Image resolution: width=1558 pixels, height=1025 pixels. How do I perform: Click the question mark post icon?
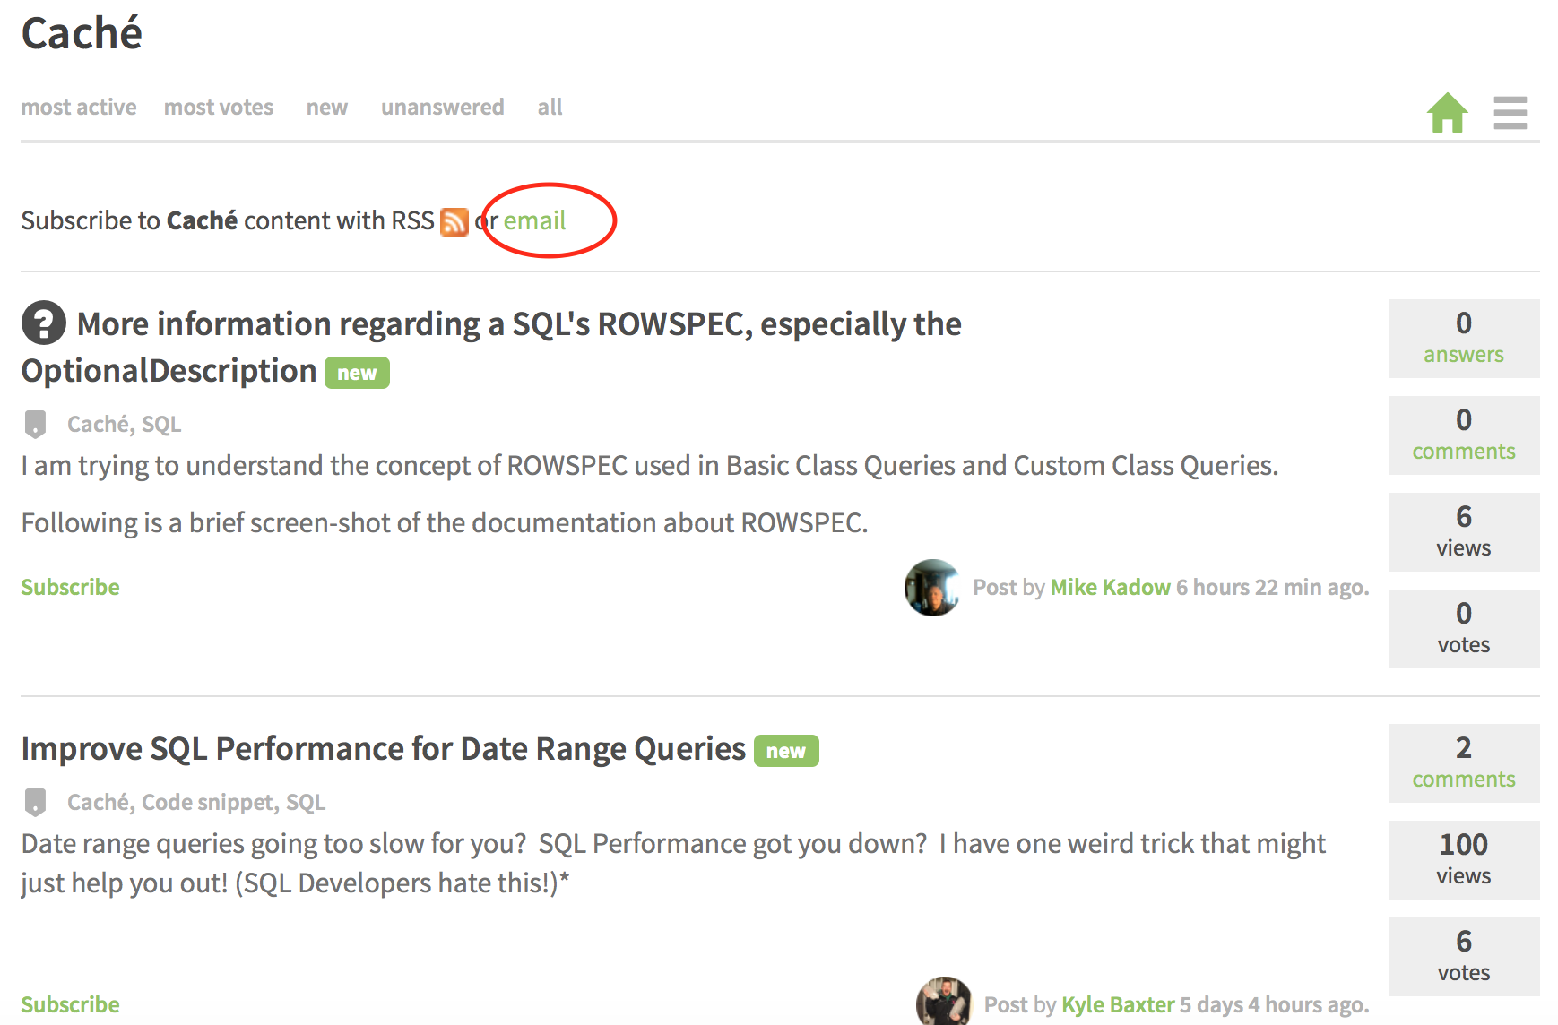click(x=44, y=323)
